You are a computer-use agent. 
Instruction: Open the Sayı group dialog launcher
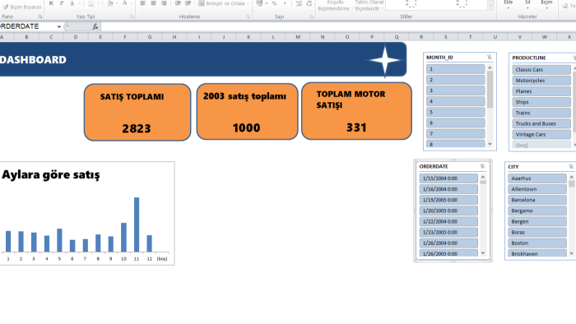point(311,16)
